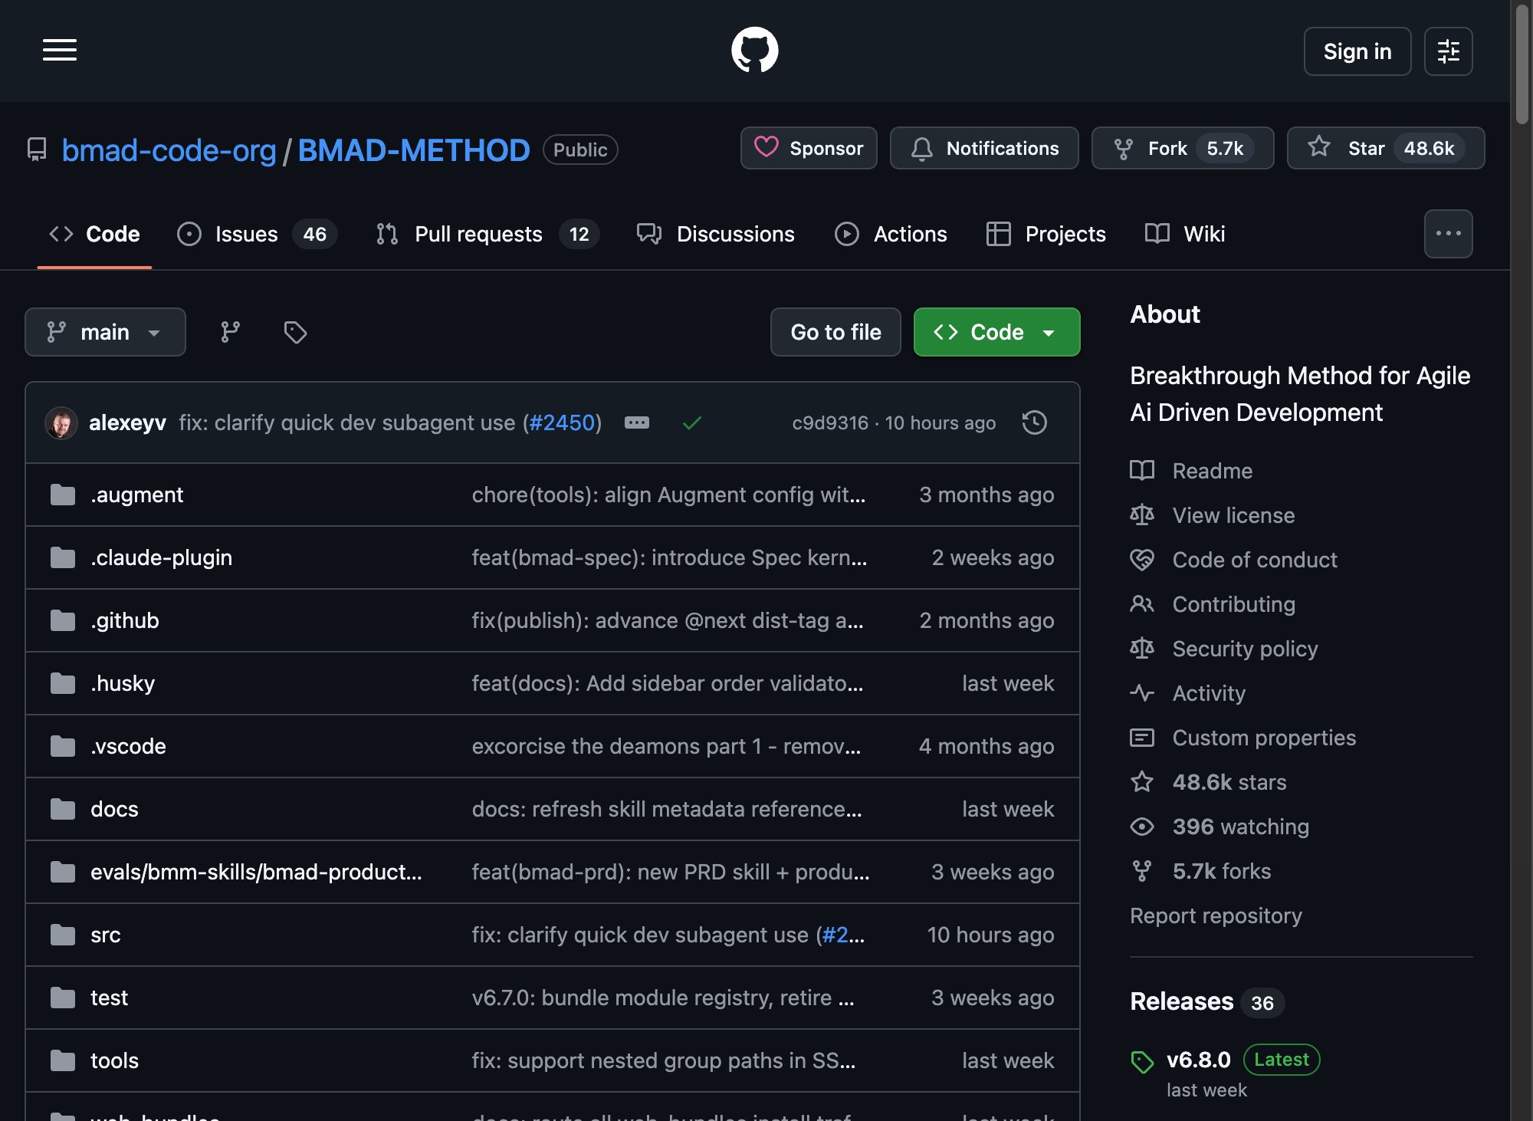Open the main branch dropdown
The image size is (1533, 1121).
[x=105, y=332]
